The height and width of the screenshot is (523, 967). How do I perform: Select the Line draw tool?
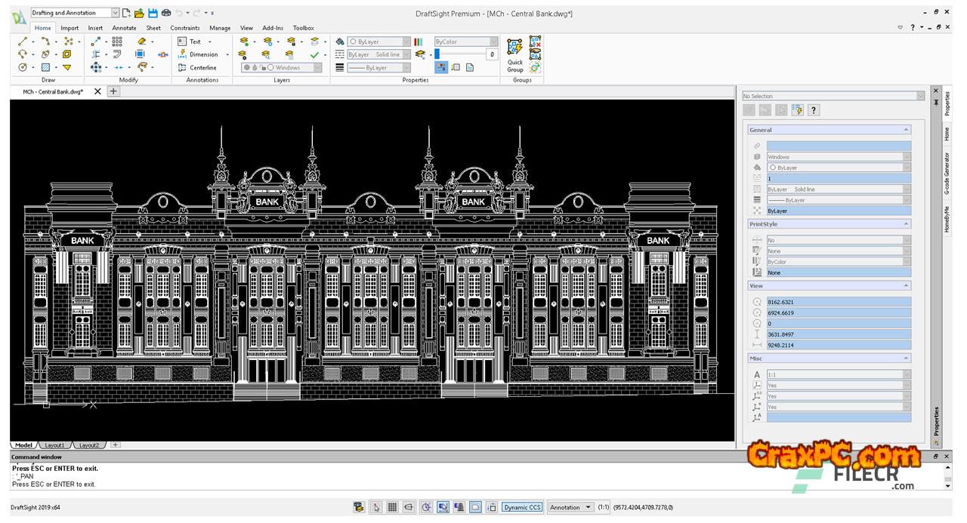(x=23, y=42)
